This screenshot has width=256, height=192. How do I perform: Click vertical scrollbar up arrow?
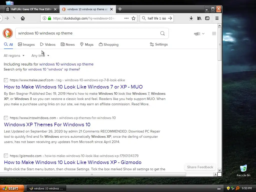point(219,26)
